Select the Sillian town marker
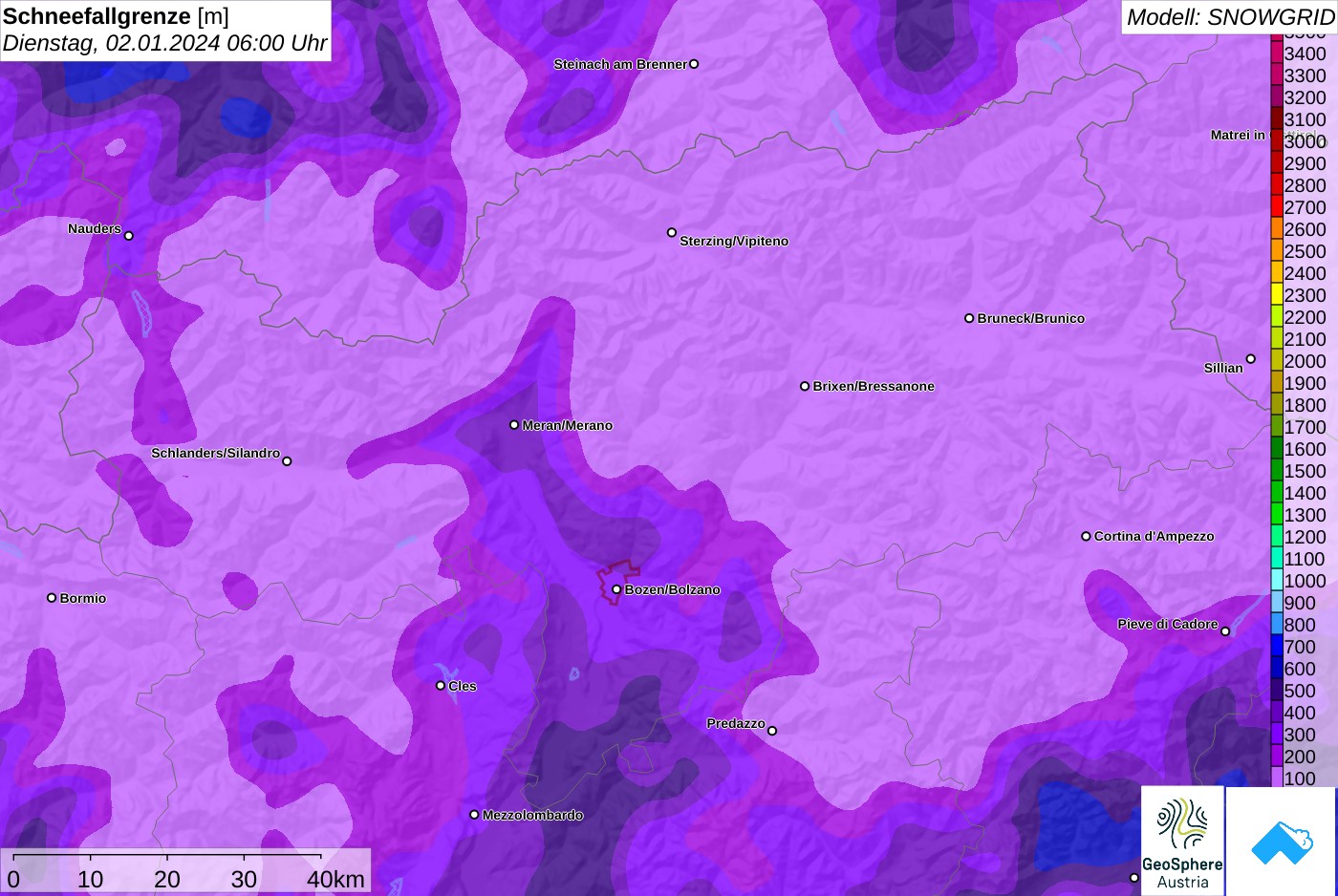The image size is (1338, 896). tap(1250, 359)
